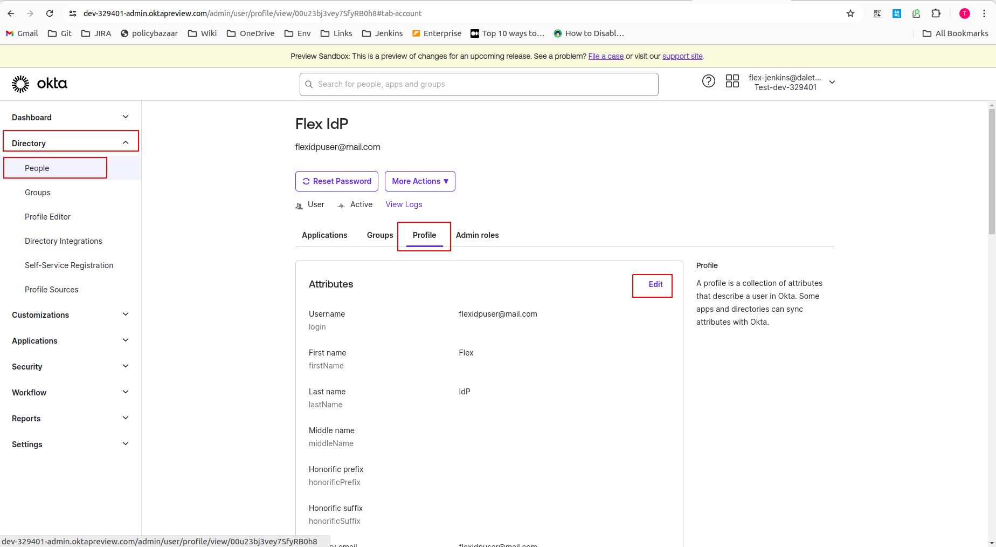
Task: Open the Top 10 ways bookmark
Action: 508,33
